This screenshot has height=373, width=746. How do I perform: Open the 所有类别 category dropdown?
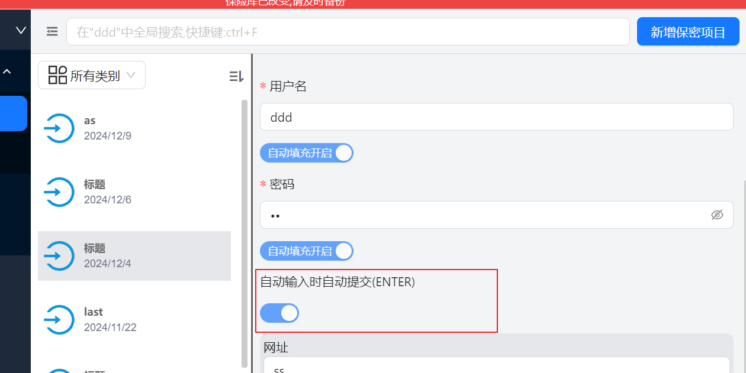pyautogui.click(x=92, y=76)
